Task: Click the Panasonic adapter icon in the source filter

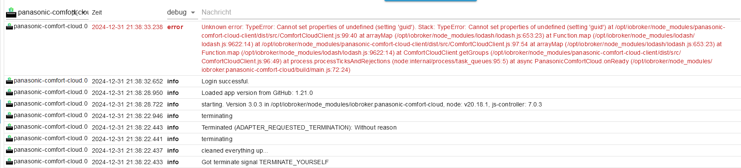Action: point(11,12)
